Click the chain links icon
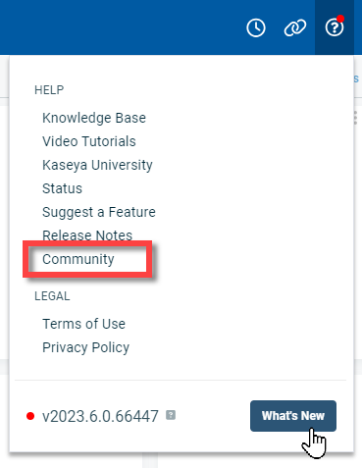Image resolution: width=362 pixels, height=468 pixels. tap(295, 27)
